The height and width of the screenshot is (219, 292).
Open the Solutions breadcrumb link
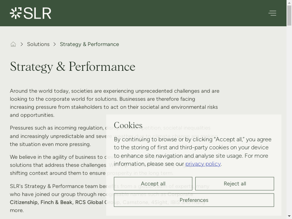(x=38, y=44)
